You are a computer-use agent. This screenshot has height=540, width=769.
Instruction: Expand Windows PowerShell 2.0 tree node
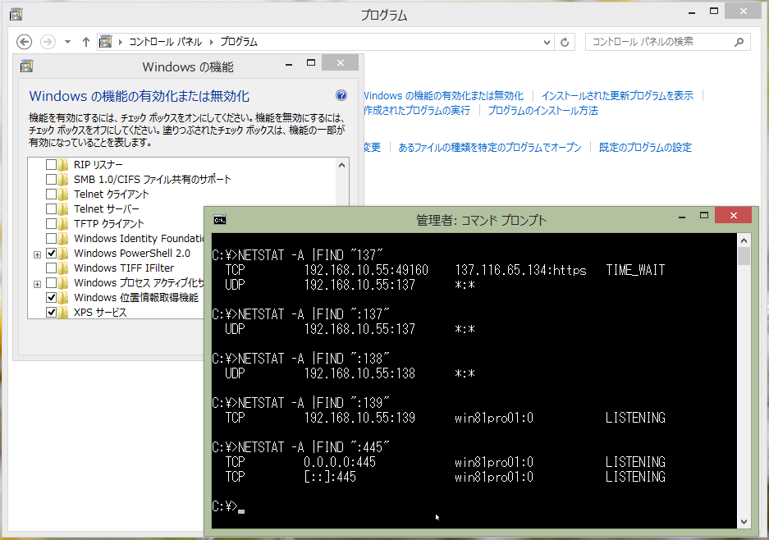tap(37, 254)
